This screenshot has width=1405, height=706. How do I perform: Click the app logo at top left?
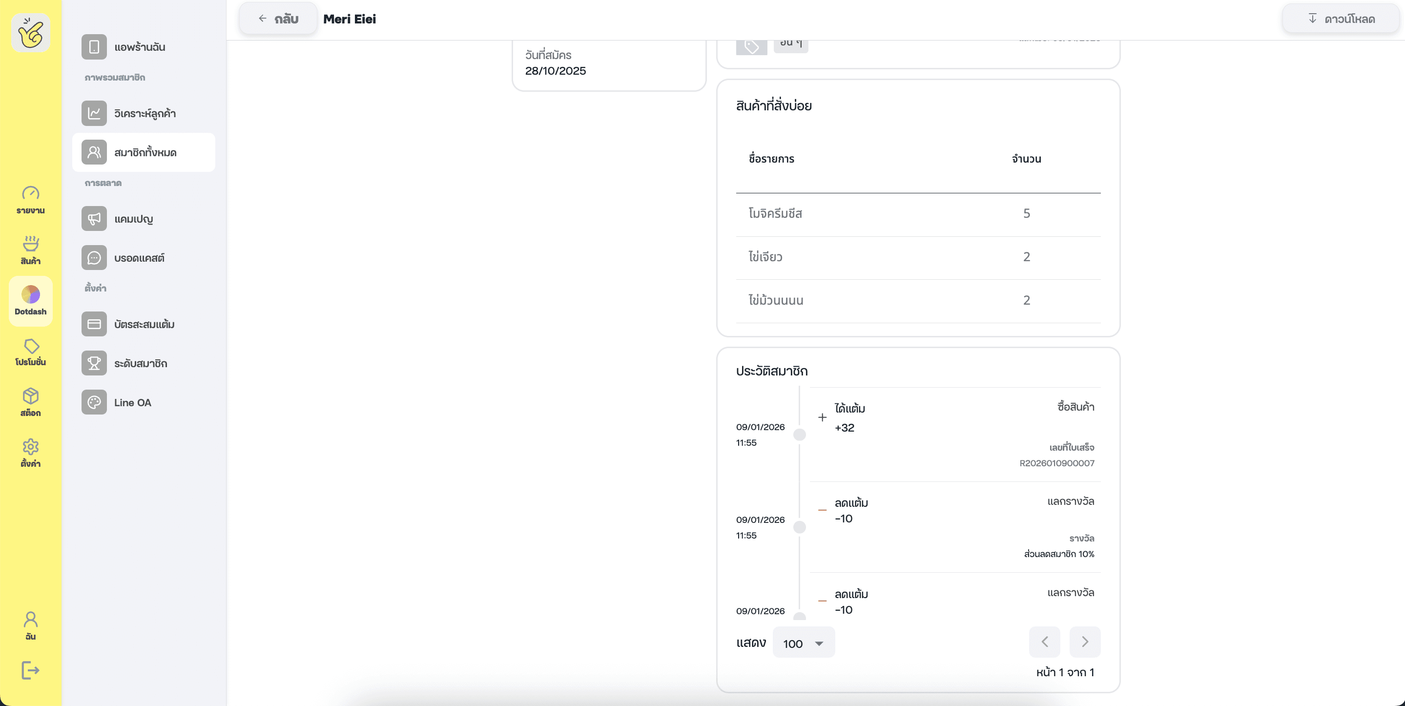point(31,33)
